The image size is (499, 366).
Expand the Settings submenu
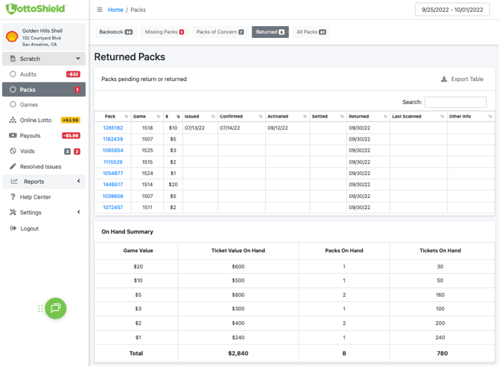78,213
